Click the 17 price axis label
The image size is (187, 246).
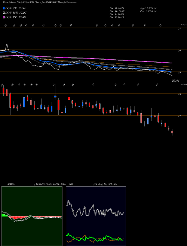179,116
